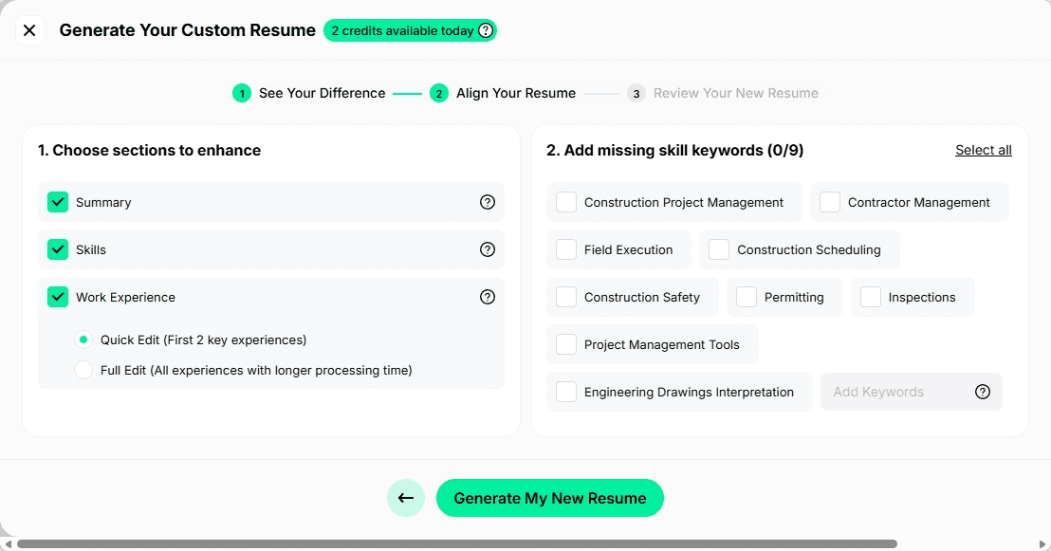Open help tooltip next to Summary section
This screenshot has width=1051, height=551.
[488, 202]
